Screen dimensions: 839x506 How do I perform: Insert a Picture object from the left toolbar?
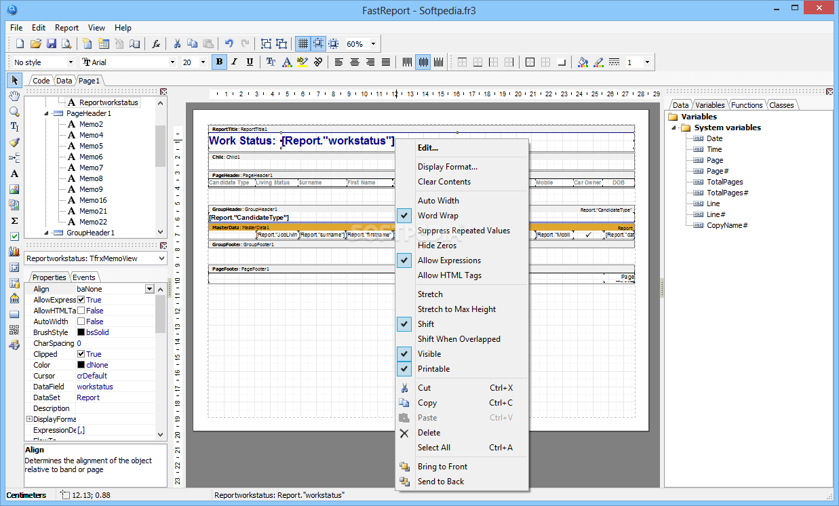(14, 189)
